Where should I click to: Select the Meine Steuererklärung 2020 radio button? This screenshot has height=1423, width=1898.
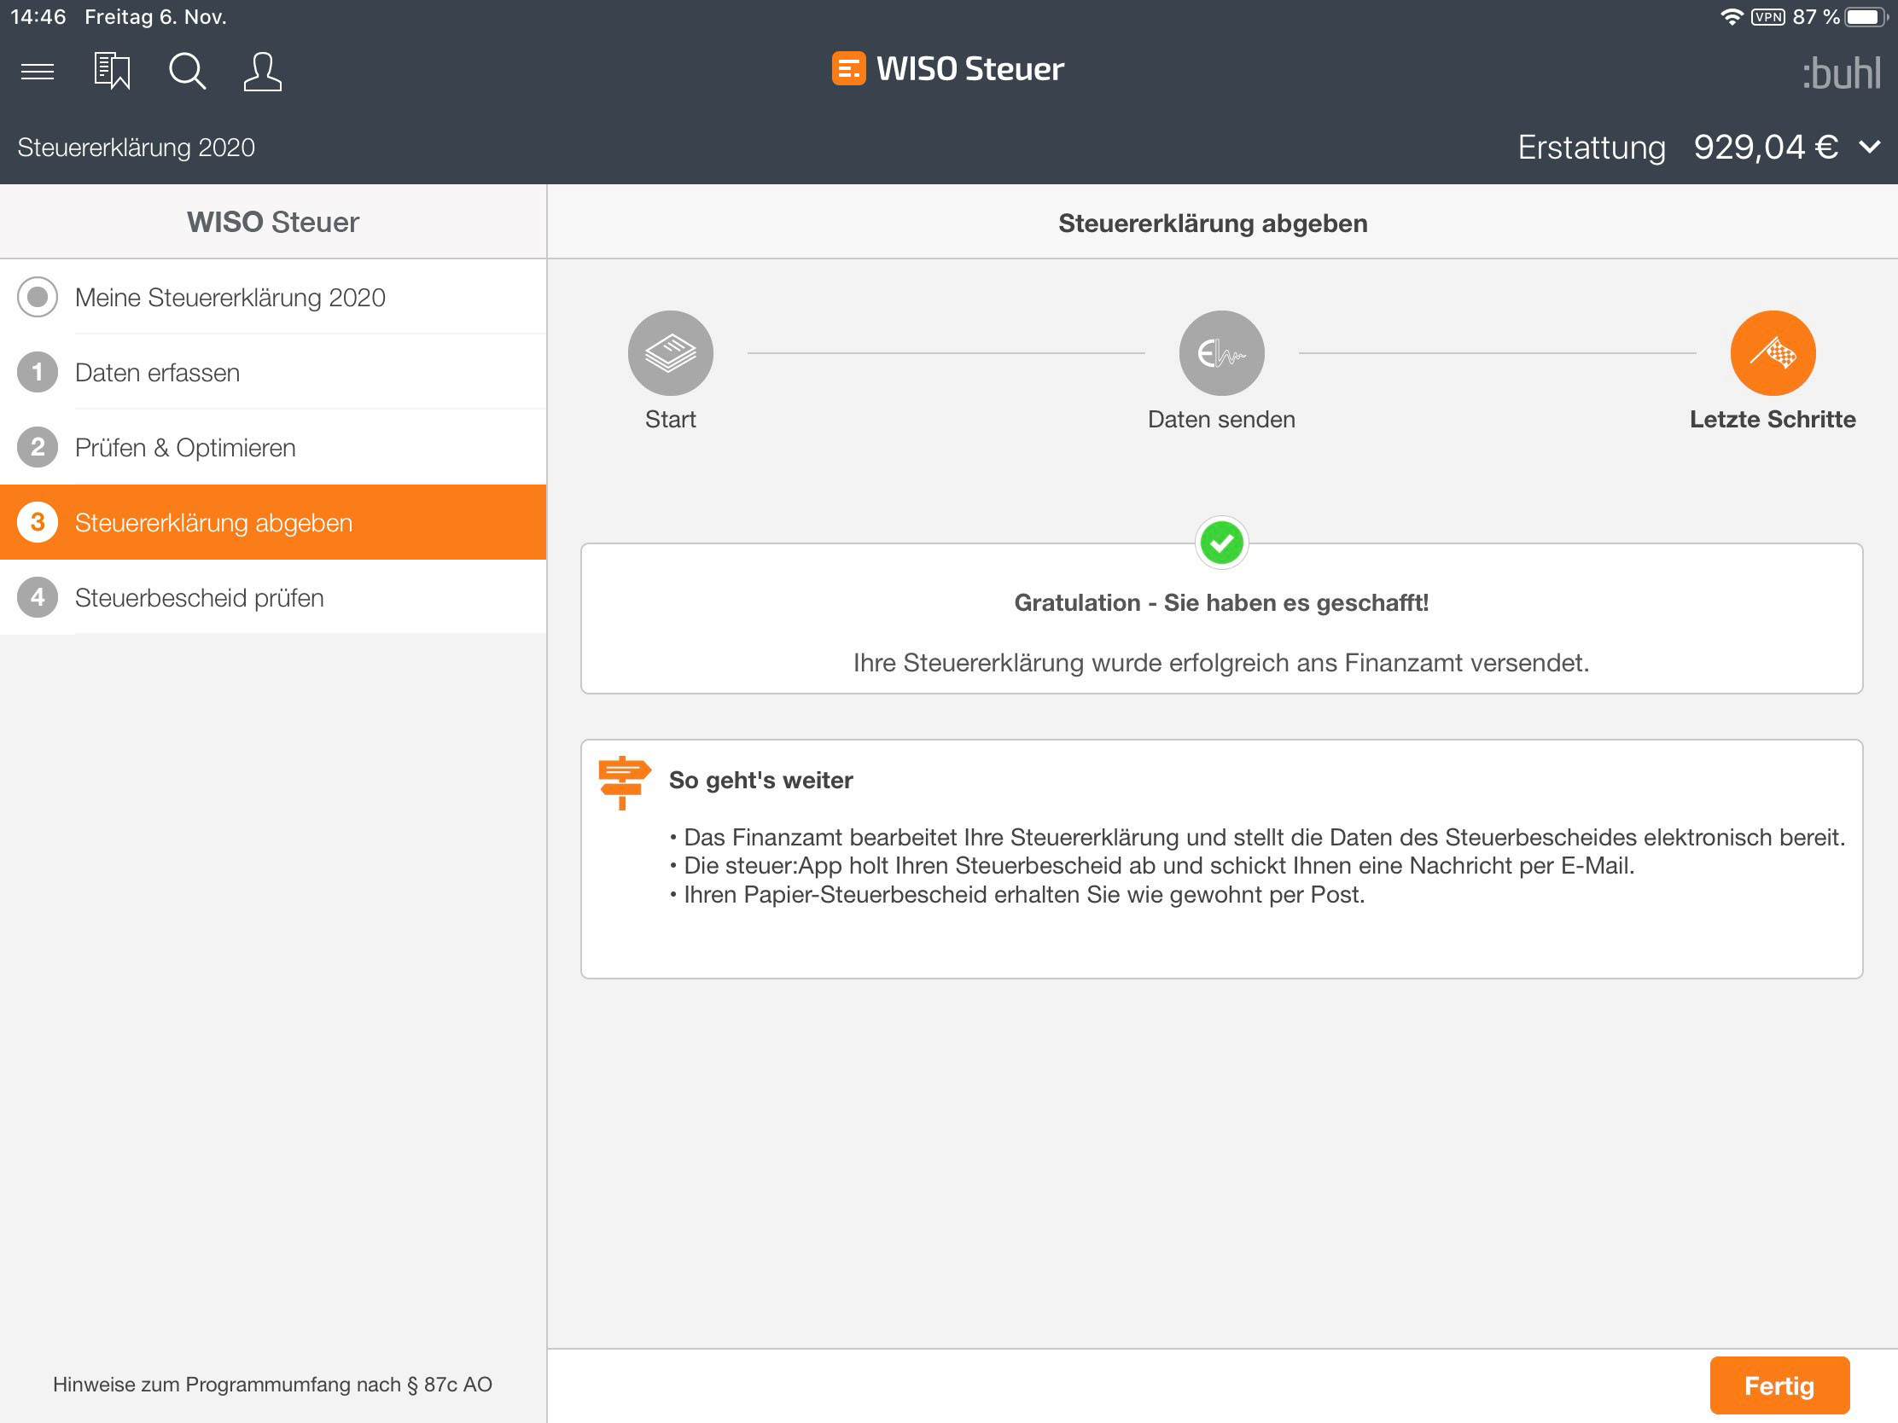(x=38, y=297)
